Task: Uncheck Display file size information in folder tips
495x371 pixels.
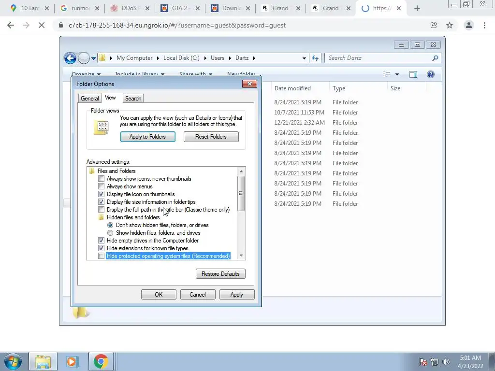Action: 101,202
